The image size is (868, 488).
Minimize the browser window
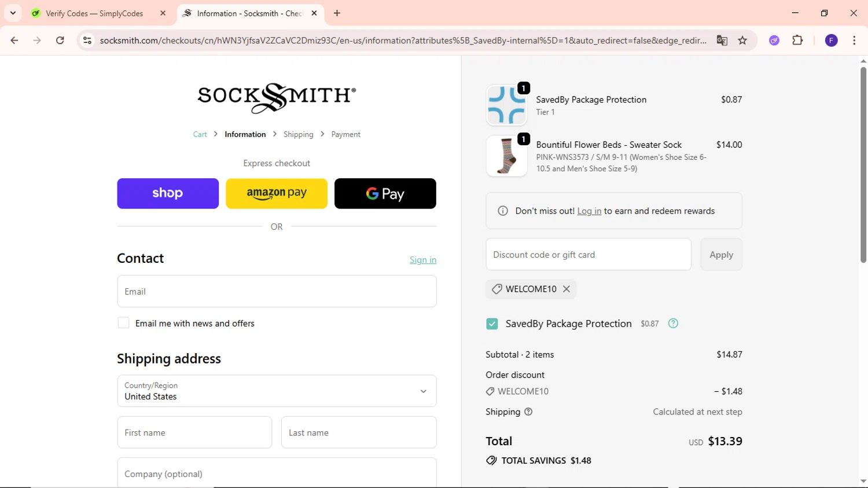pyautogui.click(x=795, y=13)
